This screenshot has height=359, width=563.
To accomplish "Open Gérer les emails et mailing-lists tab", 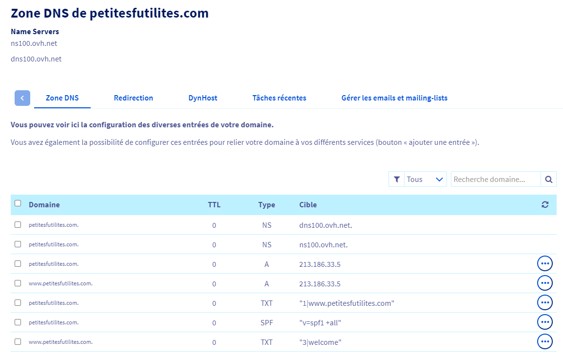I will 394,98.
